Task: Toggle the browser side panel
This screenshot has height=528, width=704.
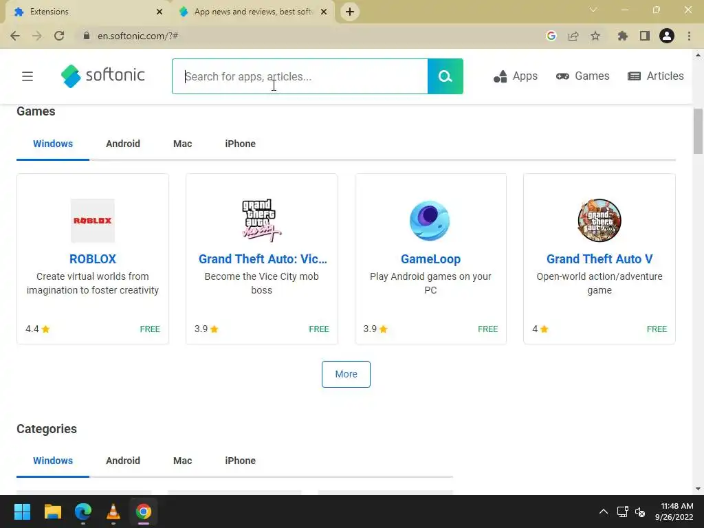Action: click(x=645, y=36)
